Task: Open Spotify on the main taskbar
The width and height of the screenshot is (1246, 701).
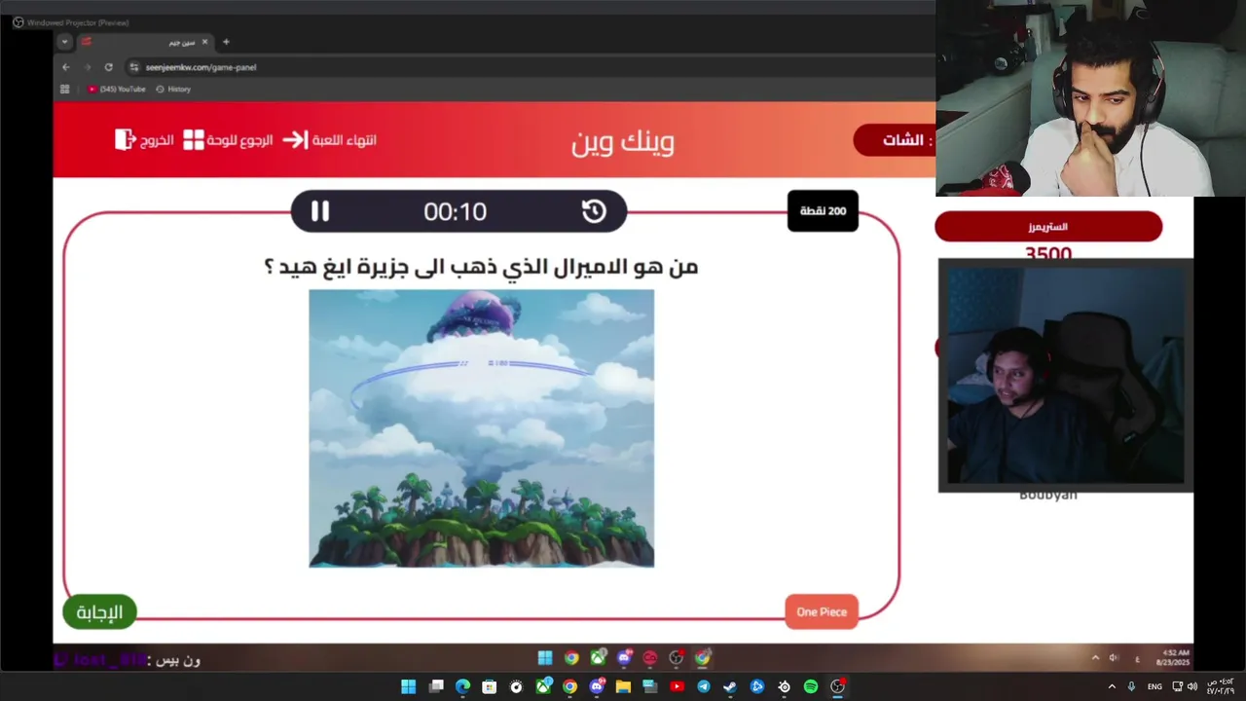Action: pos(811,686)
